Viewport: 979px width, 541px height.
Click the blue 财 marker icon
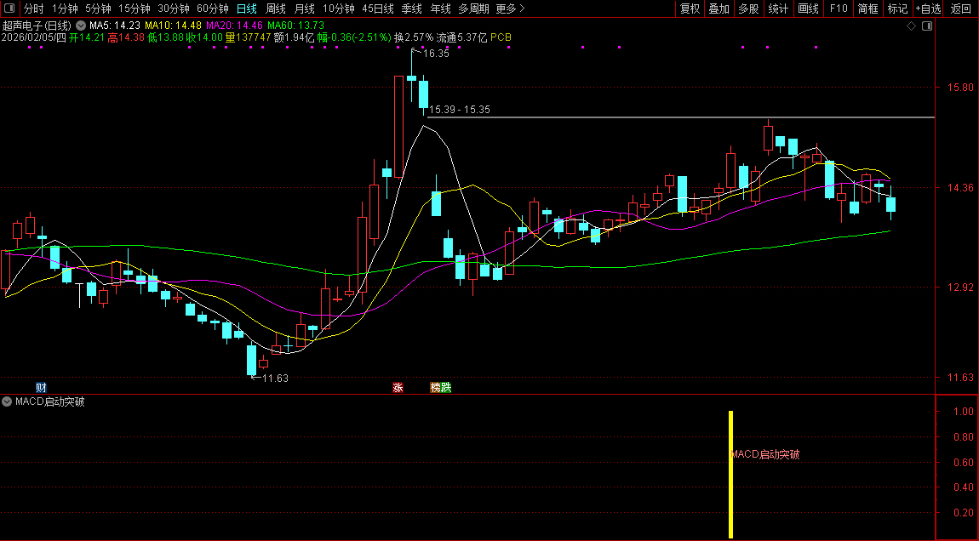[x=41, y=388]
